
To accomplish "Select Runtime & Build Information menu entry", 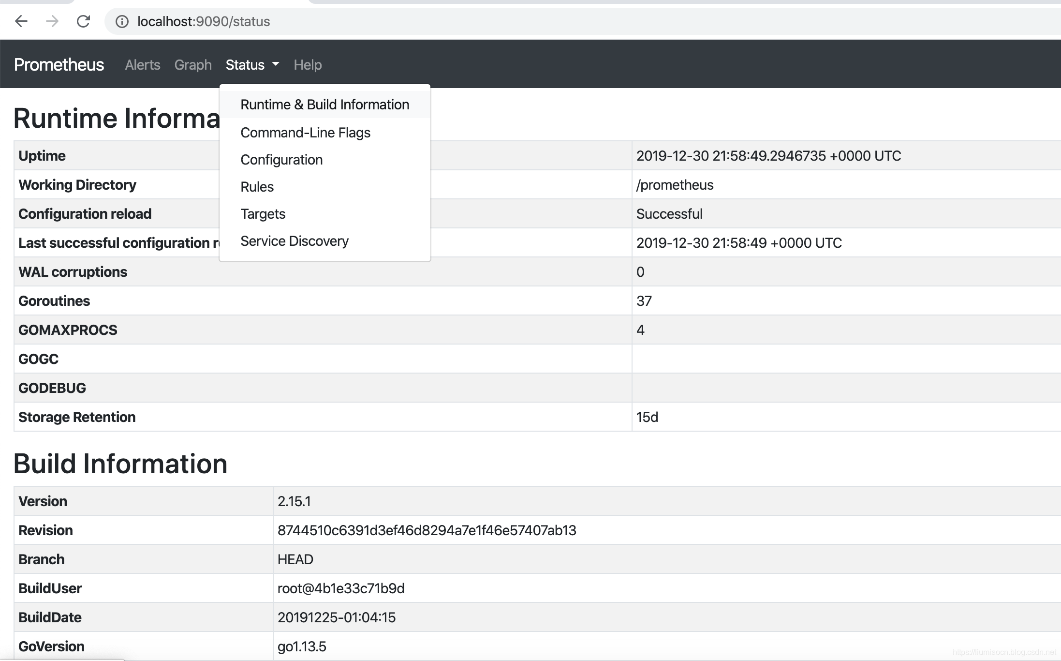I will pos(325,105).
